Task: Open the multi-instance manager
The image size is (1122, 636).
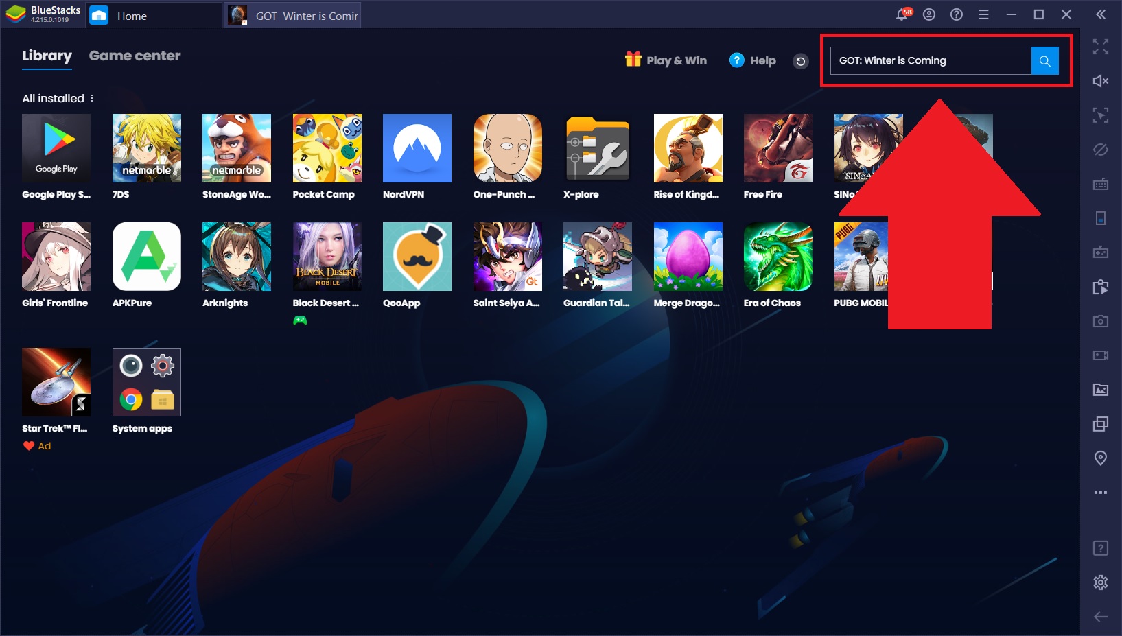Action: (1101, 424)
